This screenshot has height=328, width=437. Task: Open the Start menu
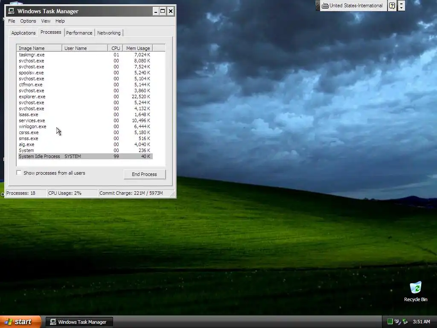click(20, 322)
